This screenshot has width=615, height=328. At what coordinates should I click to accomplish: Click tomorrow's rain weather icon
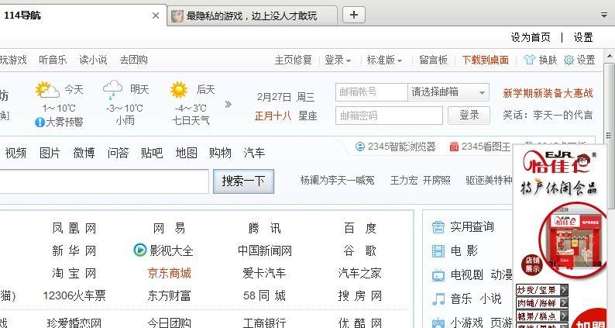pyautogui.click(x=112, y=90)
